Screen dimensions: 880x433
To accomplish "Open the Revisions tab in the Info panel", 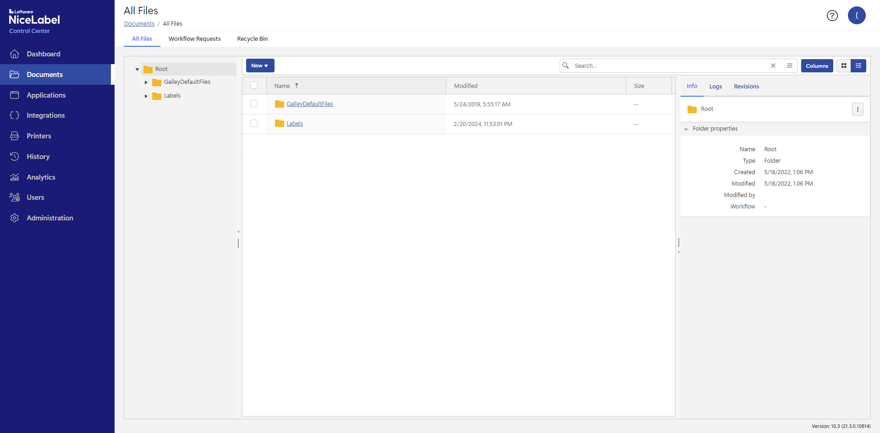I will click(746, 86).
